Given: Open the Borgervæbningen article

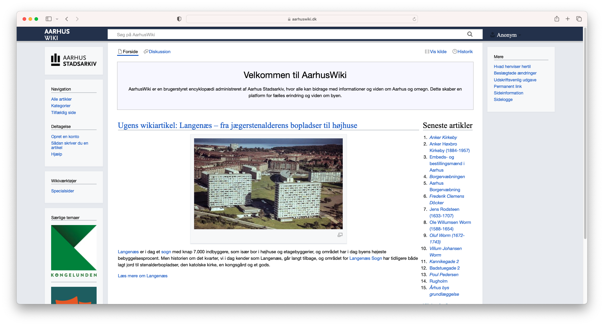Looking at the screenshot, I should [x=447, y=177].
